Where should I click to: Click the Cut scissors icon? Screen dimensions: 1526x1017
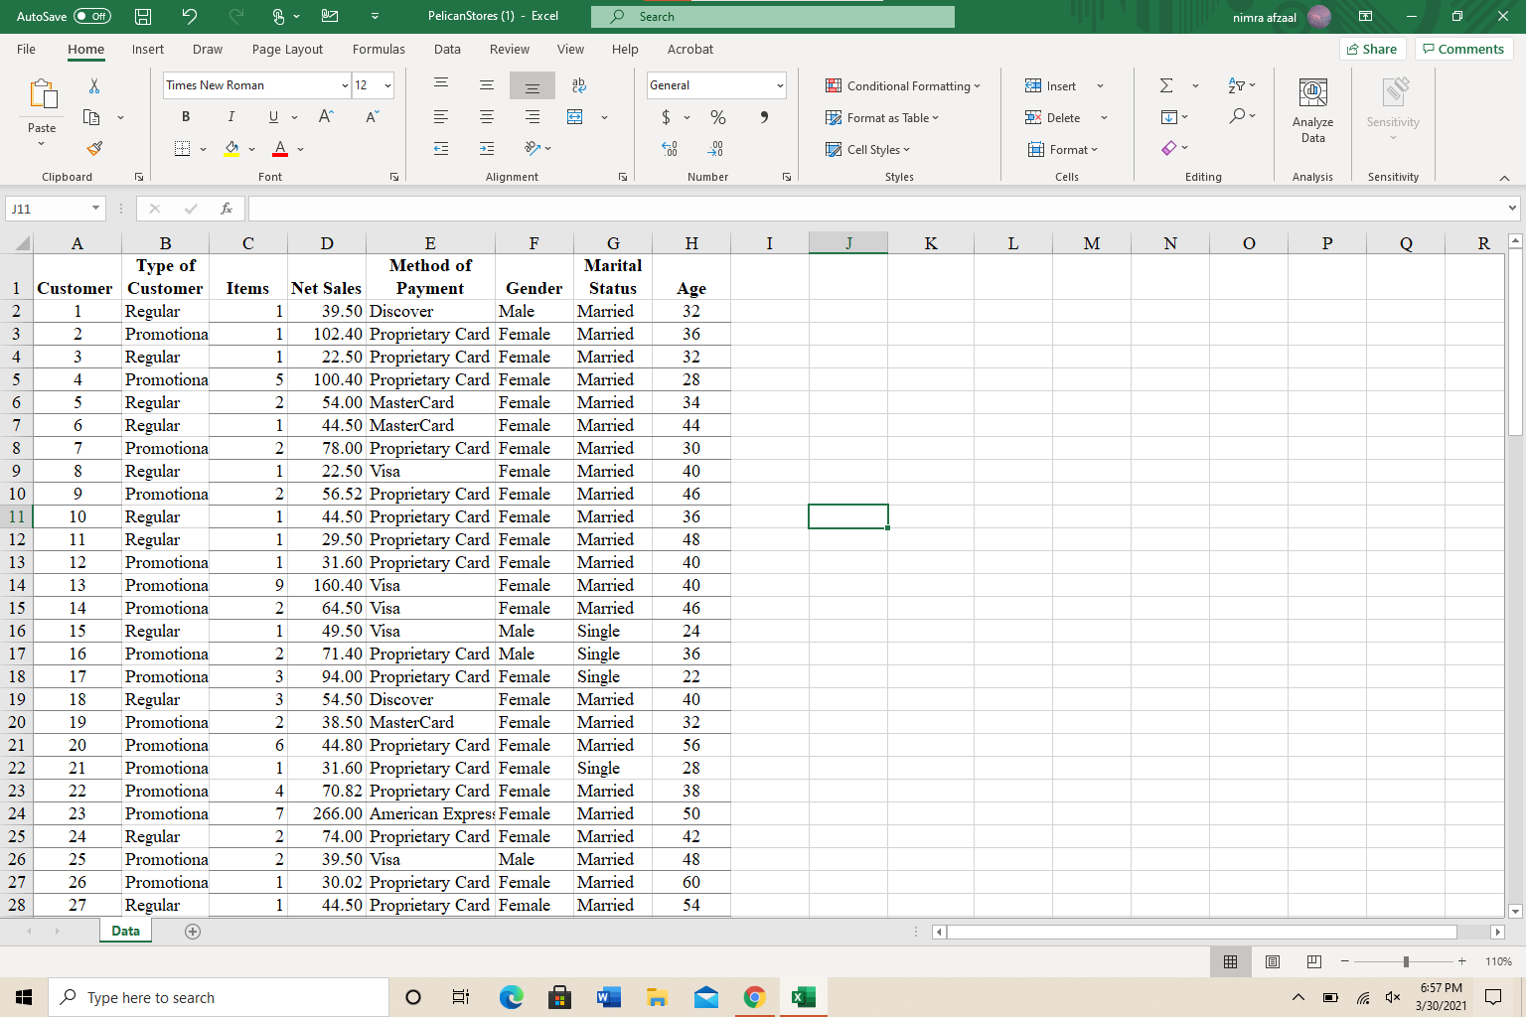coord(94,86)
